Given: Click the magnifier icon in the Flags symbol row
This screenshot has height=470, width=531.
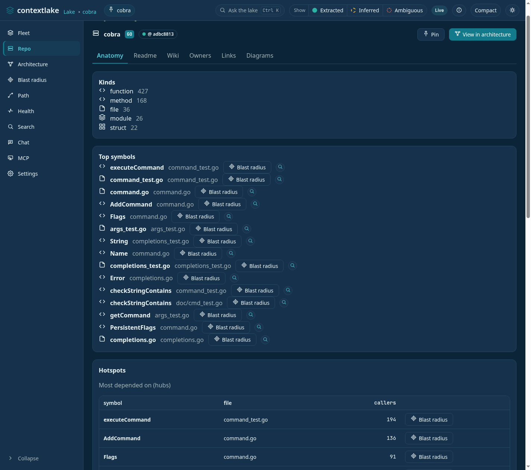Looking at the screenshot, I should pos(229,216).
